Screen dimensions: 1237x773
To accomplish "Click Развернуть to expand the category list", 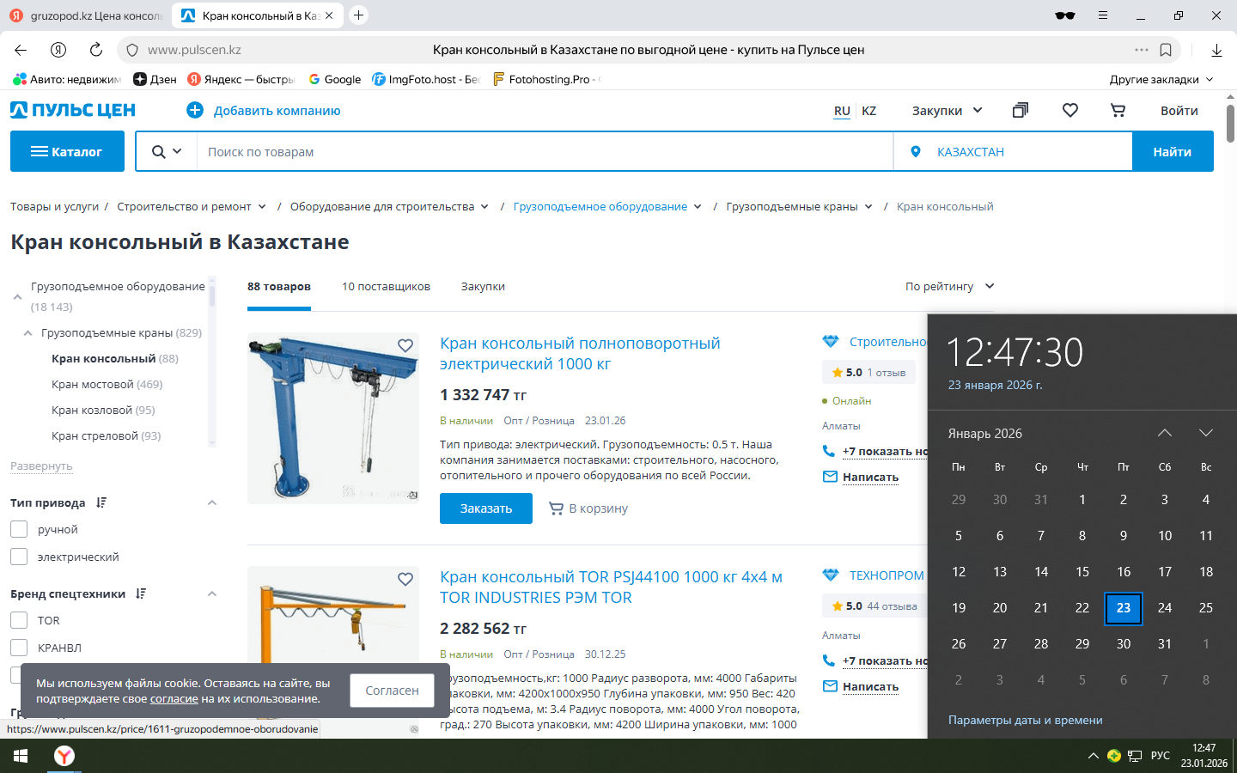I will pyautogui.click(x=41, y=466).
